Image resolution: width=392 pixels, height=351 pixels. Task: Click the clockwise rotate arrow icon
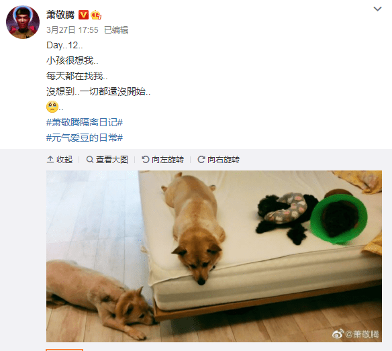pyautogui.click(x=201, y=160)
